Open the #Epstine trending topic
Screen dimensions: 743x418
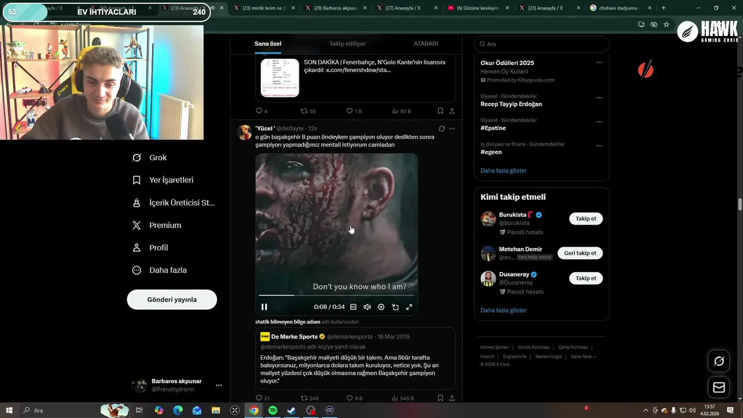tap(493, 128)
